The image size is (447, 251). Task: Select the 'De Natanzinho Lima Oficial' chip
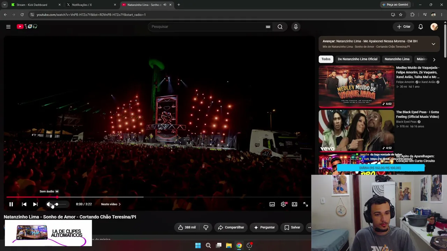(358, 59)
